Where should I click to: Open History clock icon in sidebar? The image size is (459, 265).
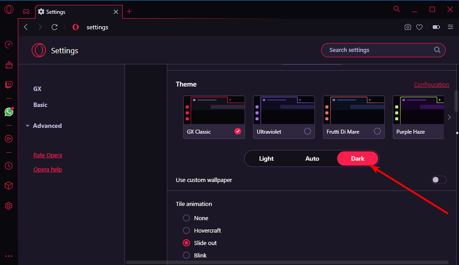pos(8,166)
